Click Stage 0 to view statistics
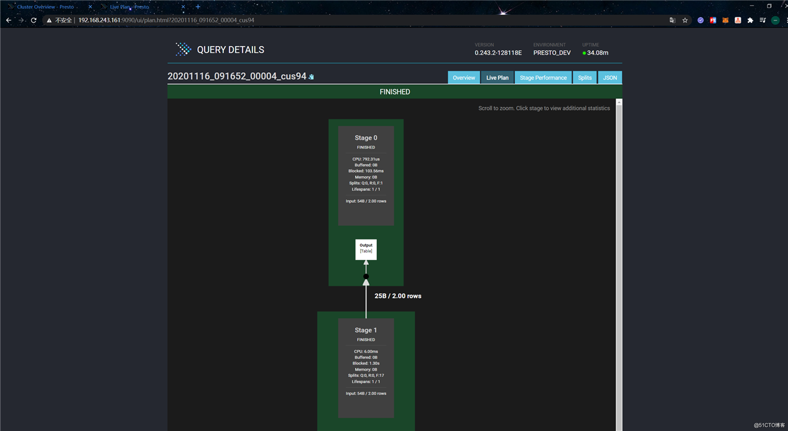Screen dimensions: 788x431 point(366,175)
